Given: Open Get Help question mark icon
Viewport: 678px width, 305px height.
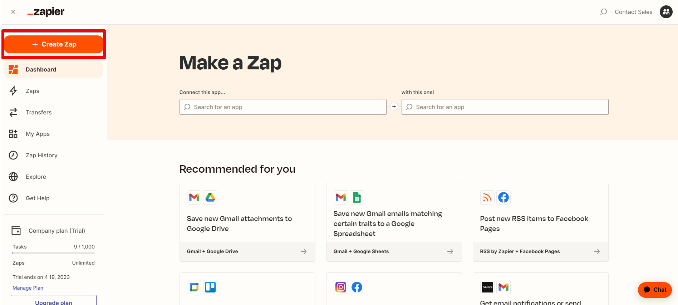Looking at the screenshot, I should tap(13, 198).
